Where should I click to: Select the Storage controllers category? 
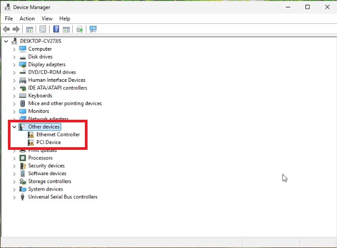click(x=50, y=182)
